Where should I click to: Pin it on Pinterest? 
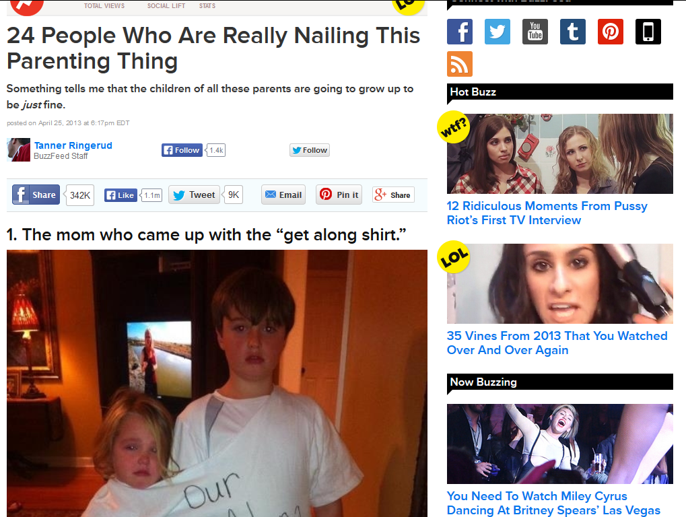tap(339, 195)
